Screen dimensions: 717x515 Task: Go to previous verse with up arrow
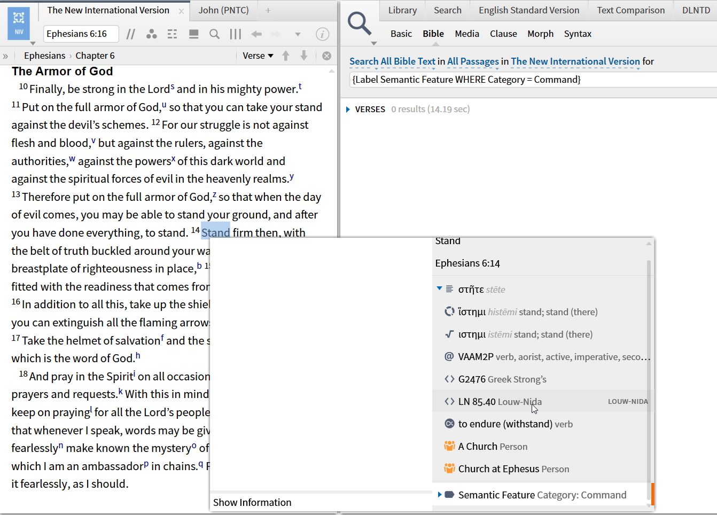coord(286,56)
